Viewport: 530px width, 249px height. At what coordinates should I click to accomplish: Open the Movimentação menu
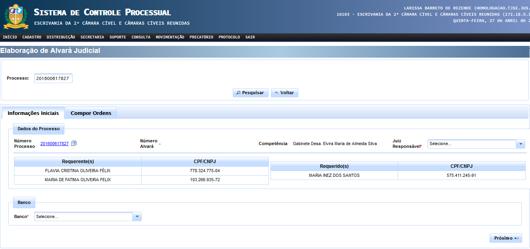170,37
